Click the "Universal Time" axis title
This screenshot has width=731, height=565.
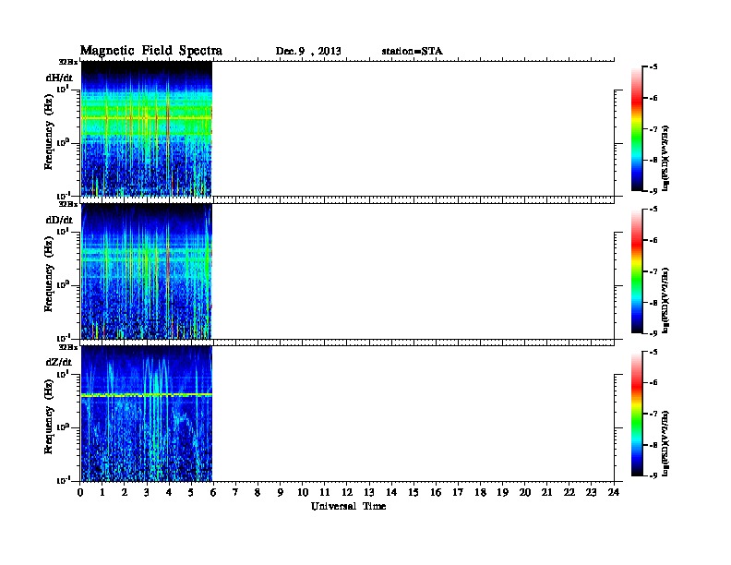[348, 506]
